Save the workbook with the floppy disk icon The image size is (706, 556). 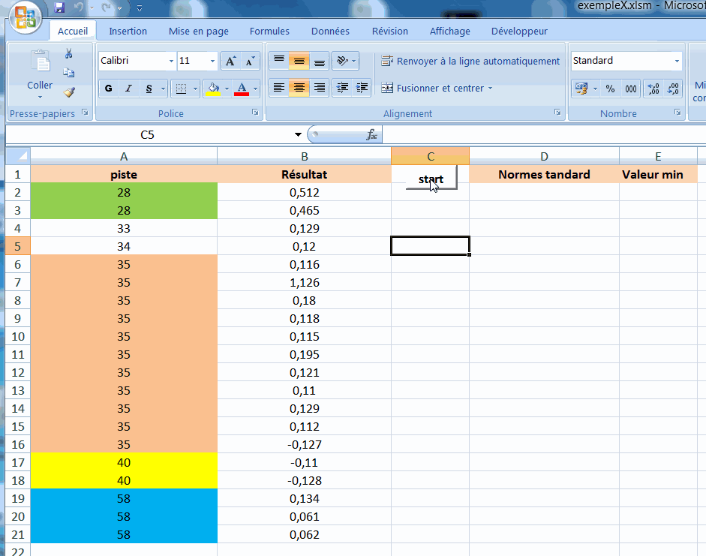tap(59, 8)
